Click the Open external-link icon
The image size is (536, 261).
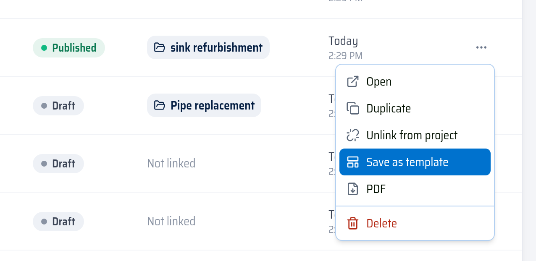pyautogui.click(x=353, y=81)
